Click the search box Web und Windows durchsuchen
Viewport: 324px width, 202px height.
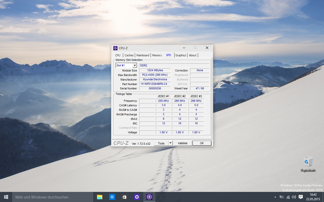(53, 197)
